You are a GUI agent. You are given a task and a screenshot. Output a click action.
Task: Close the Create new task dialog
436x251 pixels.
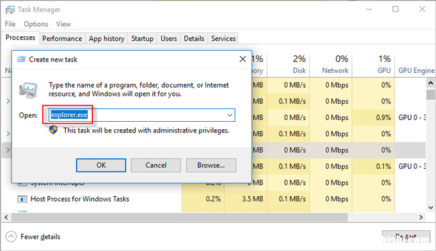(242, 59)
